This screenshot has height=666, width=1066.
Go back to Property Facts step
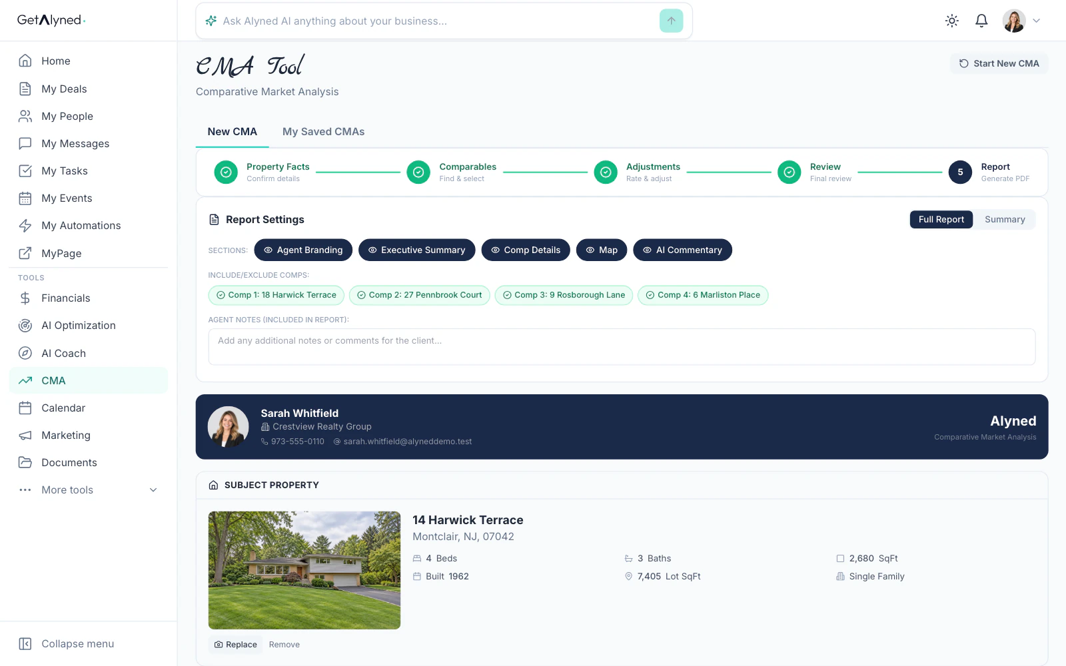(x=262, y=172)
